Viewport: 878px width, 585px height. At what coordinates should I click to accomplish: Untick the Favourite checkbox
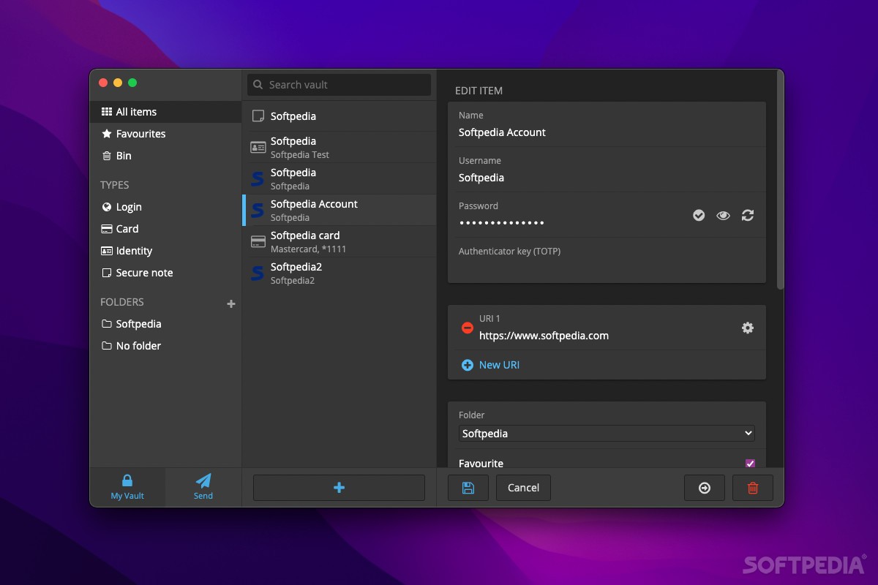[x=750, y=463]
